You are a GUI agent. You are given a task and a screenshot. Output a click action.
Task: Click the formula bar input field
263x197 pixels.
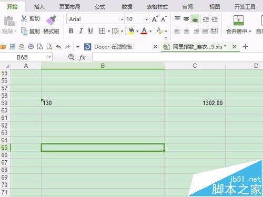point(177,57)
